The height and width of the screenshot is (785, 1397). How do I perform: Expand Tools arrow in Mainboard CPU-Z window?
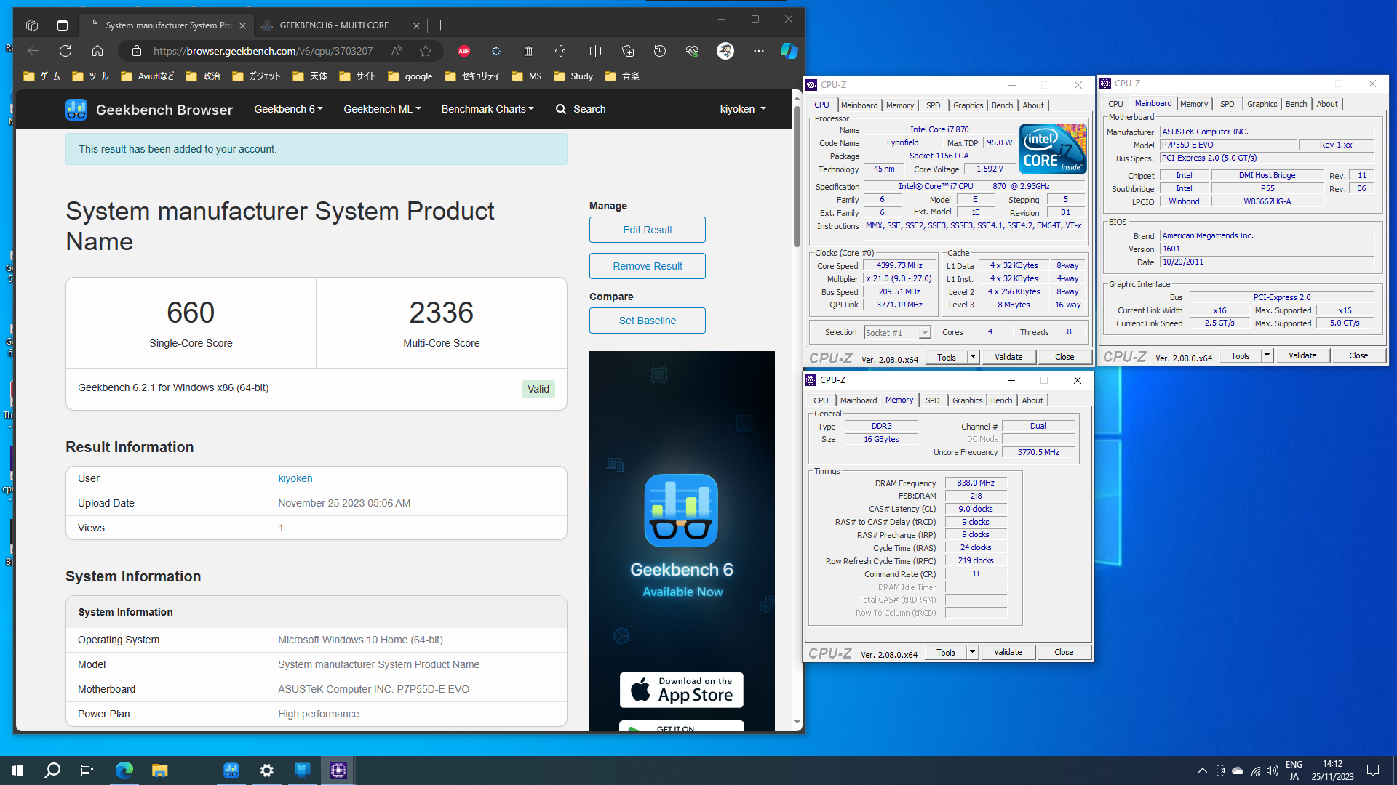pos(1267,355)
